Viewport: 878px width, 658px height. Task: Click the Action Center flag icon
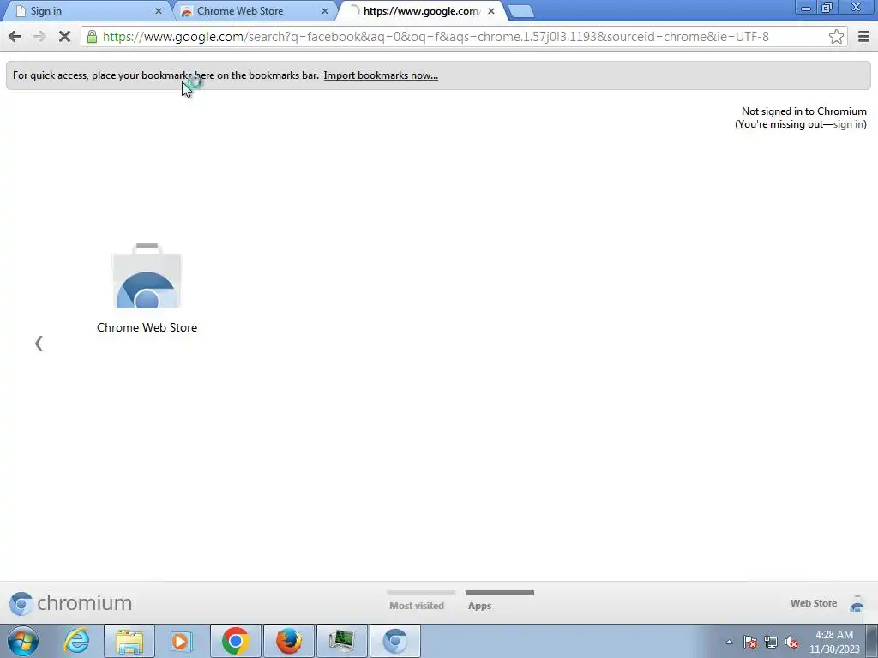pos(750,642)
